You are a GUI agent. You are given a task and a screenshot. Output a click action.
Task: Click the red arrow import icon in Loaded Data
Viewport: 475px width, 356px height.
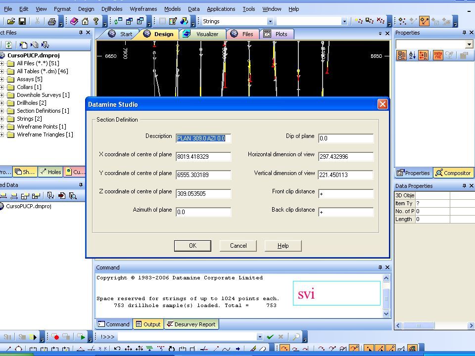click(62, 196)
